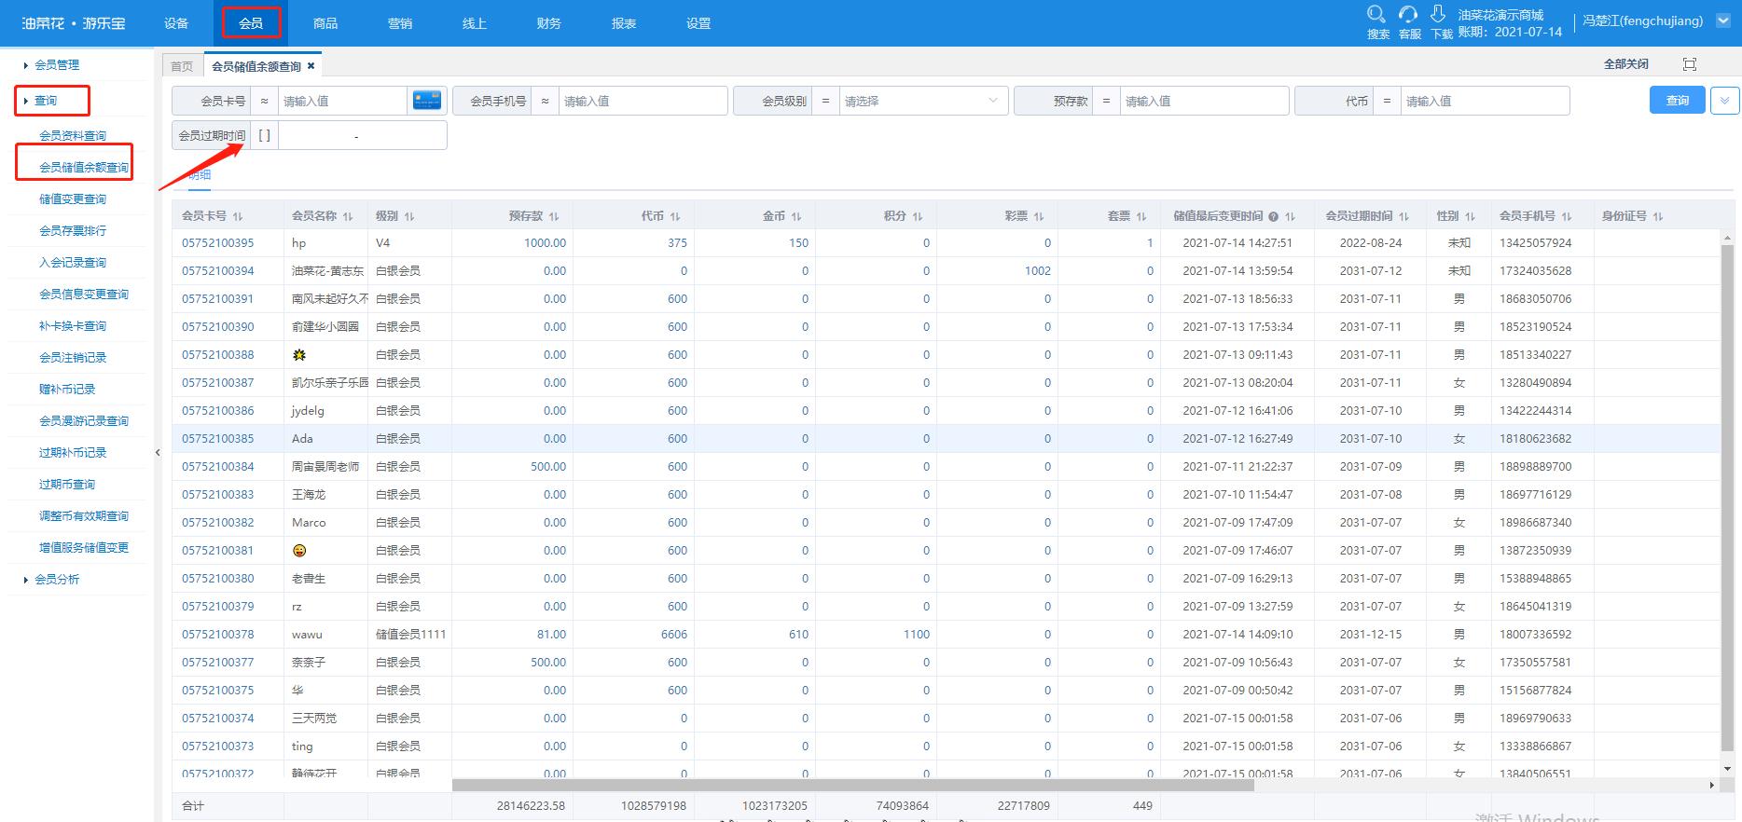Click 预存款 total 28146223.58
The width and height of the screenshot is (1742, 822).
point(531,805)
